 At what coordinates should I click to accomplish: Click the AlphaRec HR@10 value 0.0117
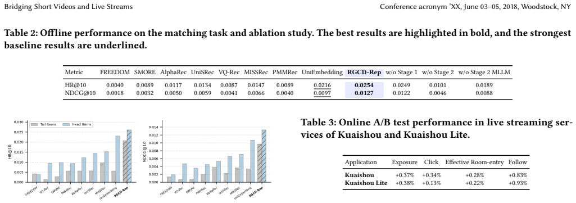tap(174, 85)
